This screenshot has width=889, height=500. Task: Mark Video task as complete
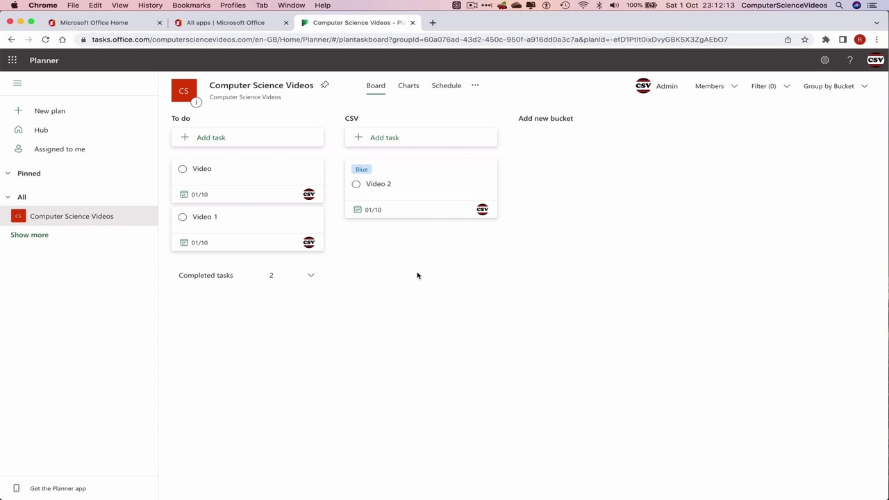(x=183, y=169)
